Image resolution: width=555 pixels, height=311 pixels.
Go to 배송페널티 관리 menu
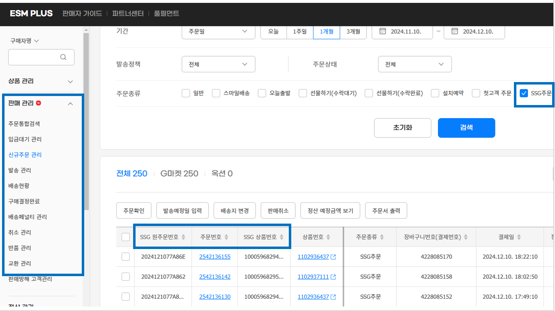28,217
